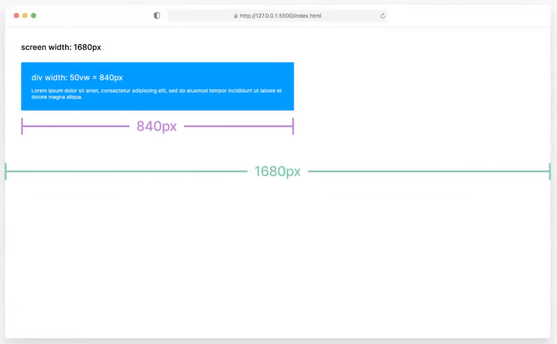The width and height of the screenshot is (557, 344).
Task: Click the yellow minimize window button
Action: (x=25, y=16)
